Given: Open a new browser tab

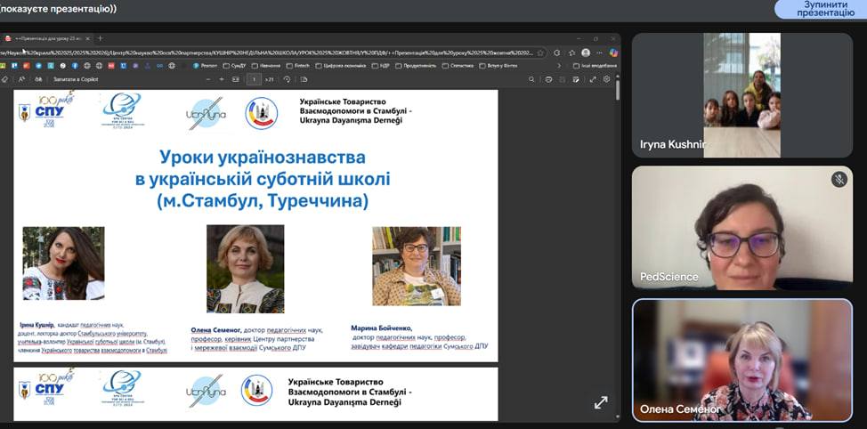Looking at the screenshot, I should (x=100, y=38).
